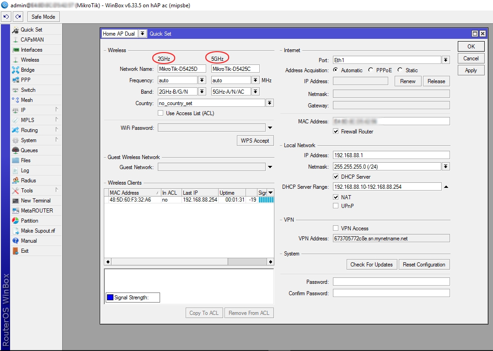
Task: Launch New Terminal from sidebar
Action: (16, 201)
